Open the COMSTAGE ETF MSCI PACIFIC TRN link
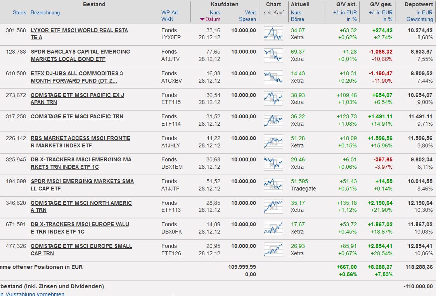 point(77,116)
